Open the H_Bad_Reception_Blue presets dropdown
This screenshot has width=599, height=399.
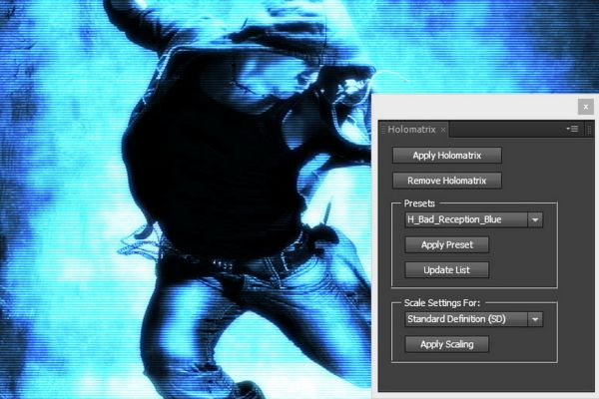pyautogui.click(x=473, y=219)
